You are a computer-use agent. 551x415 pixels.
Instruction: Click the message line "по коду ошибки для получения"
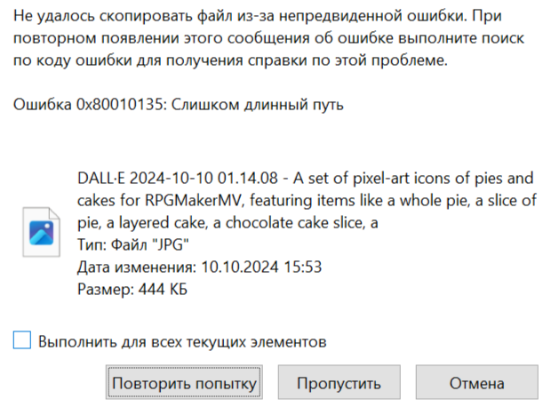point(230,60)
